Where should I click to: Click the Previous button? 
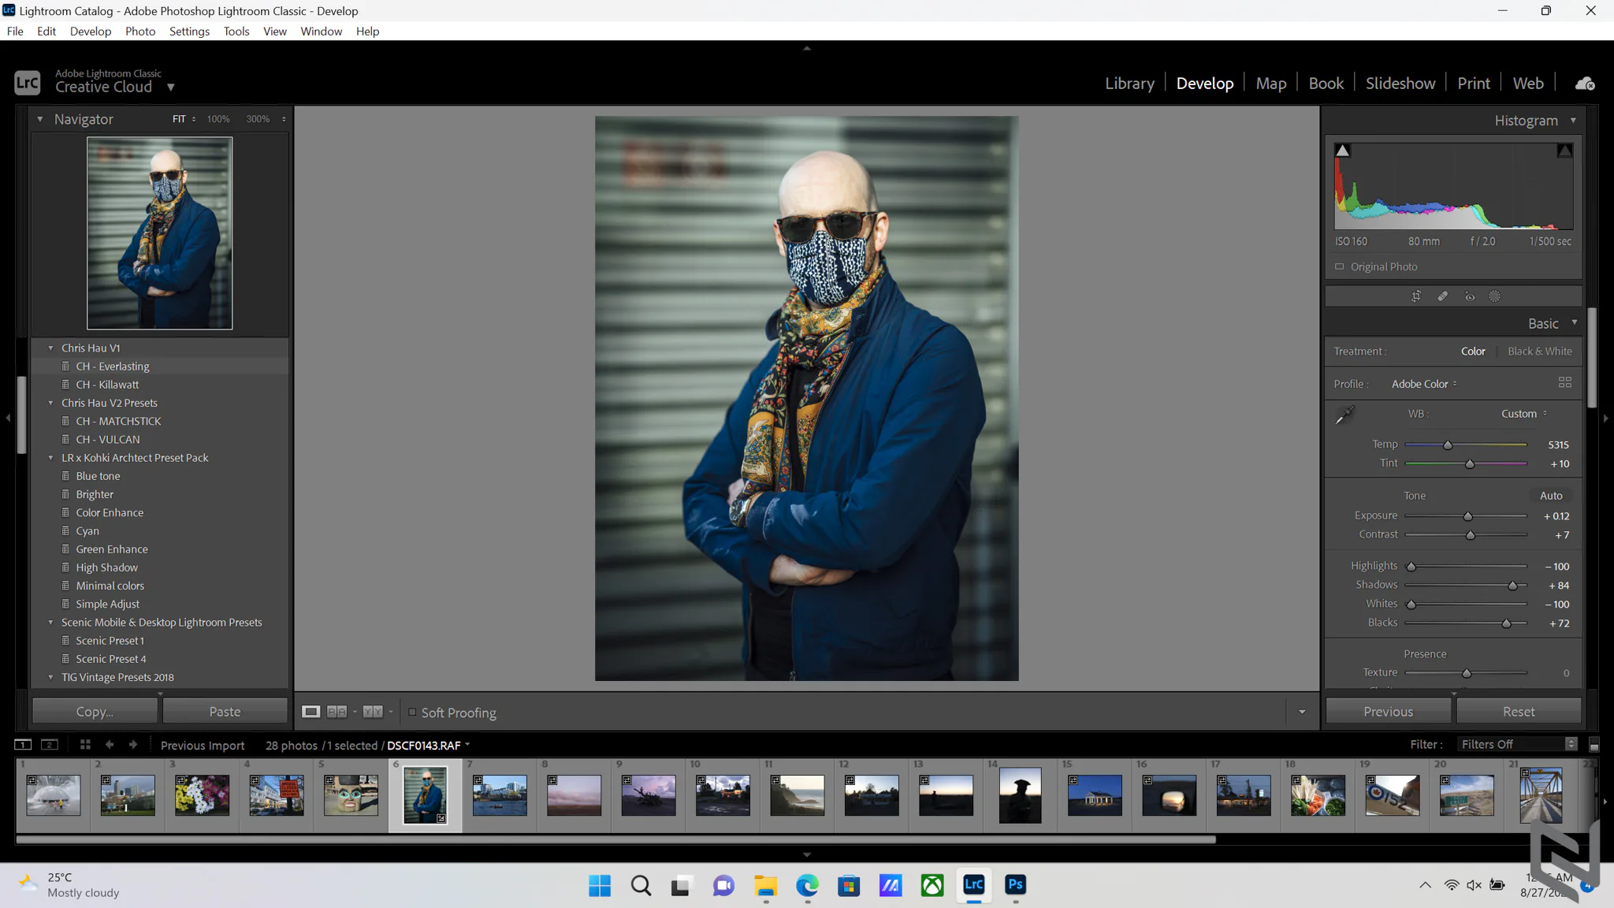(x=1388, y=711)
